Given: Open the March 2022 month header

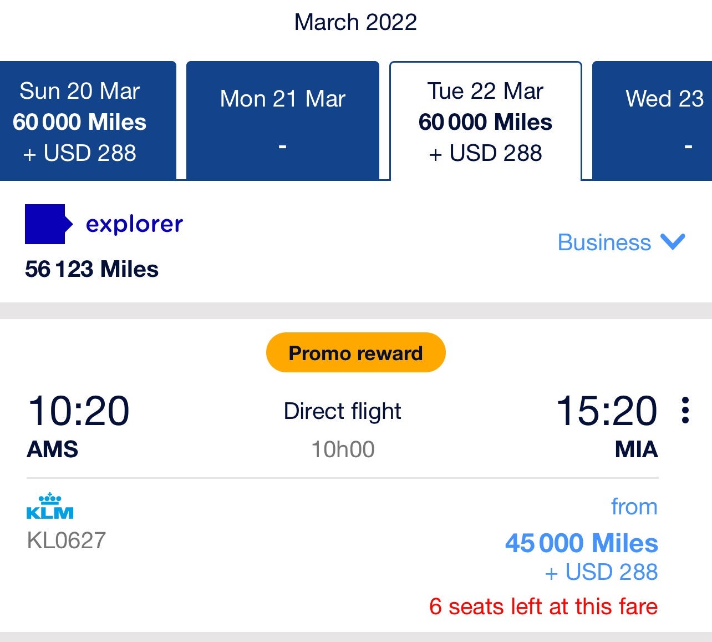Looking at the screenshot, I should pyautogui.click(x=355, y=21).
